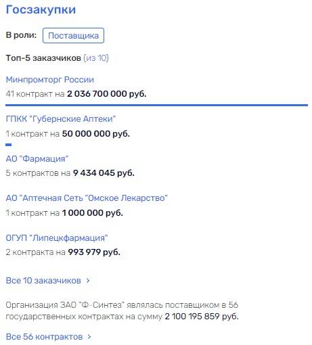Open АО "Аптечная Сеть "Омское Лекарство" link
Viewport: 312px width, 345px height.
87,198
